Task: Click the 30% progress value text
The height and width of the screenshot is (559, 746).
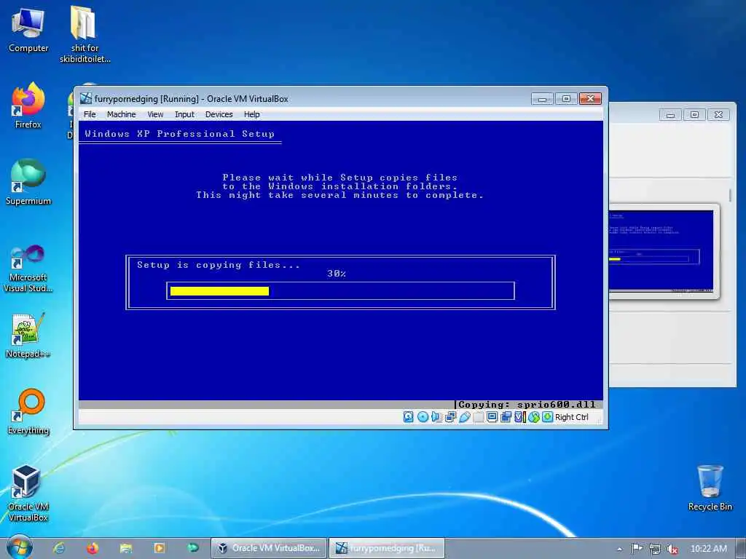Action: (337, 274)
